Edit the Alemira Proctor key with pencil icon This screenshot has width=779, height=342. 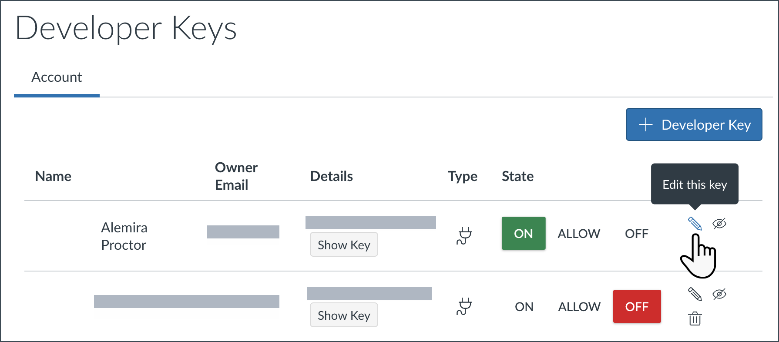(695, 224)
